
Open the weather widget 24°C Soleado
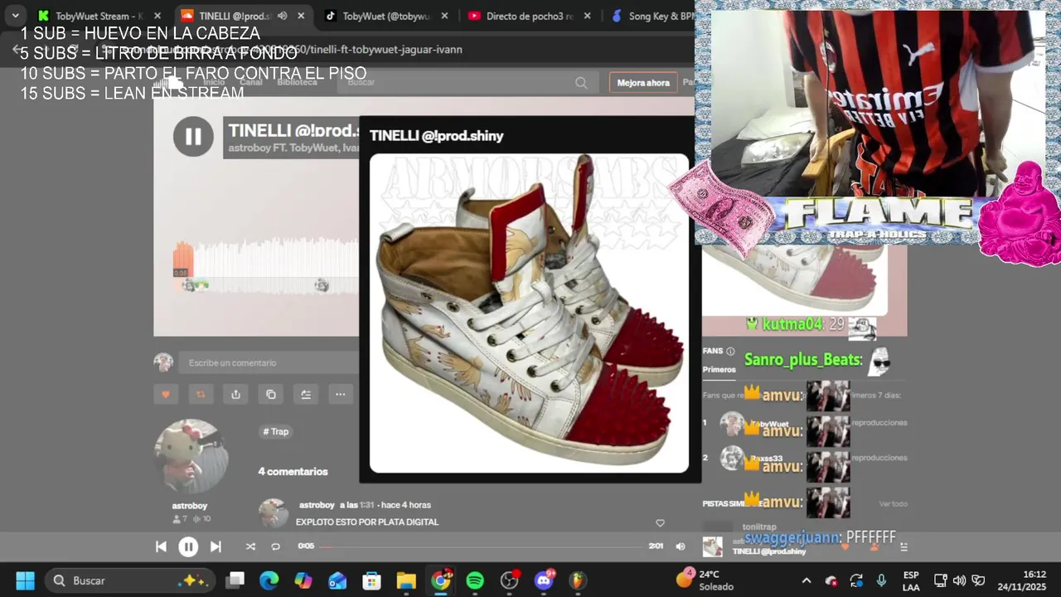tap(705, 580)
